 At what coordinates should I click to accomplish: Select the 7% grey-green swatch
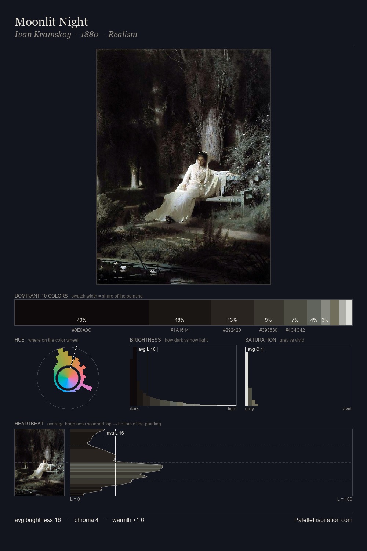295,313
